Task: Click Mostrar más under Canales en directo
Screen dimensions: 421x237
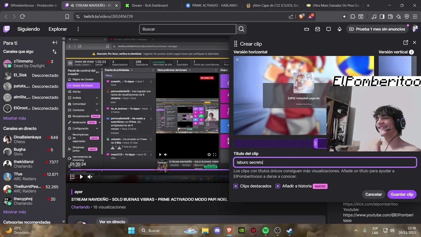Action: (x=14, y=212)
